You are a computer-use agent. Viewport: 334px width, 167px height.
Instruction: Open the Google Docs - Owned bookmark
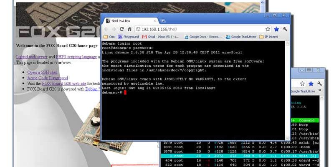[x=203, y=37]
